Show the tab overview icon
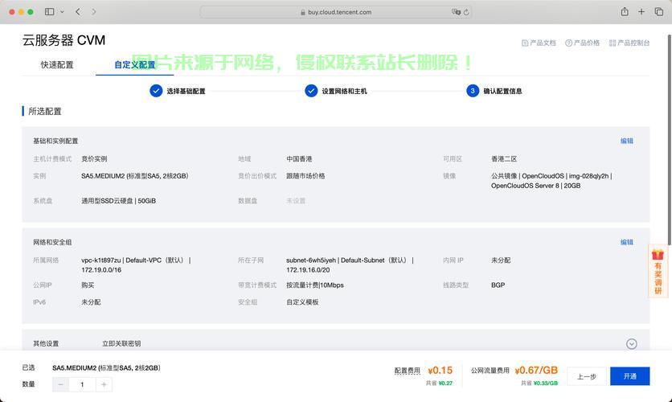 pyautogui.click(x=659, y=12)
